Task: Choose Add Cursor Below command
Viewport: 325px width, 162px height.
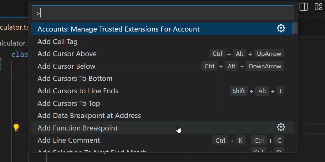Action: tap(66, 66)
